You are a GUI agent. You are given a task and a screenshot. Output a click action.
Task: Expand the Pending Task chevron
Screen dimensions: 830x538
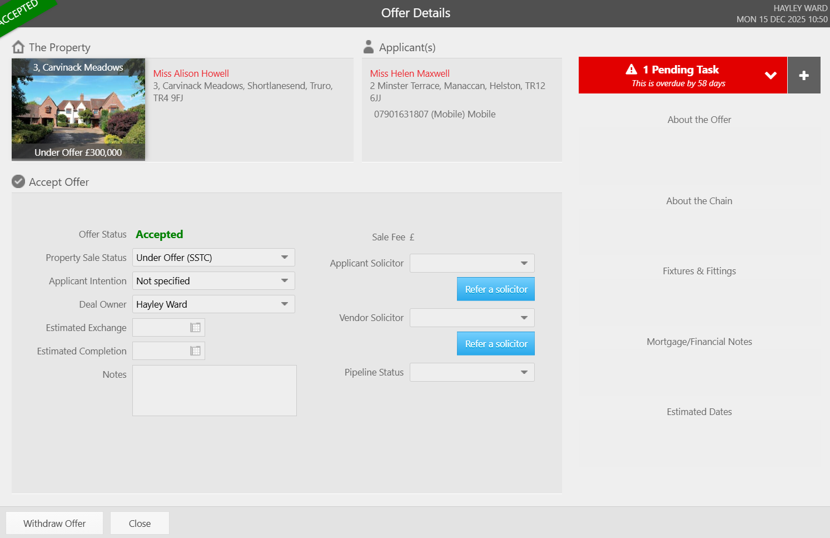point(771,75)
